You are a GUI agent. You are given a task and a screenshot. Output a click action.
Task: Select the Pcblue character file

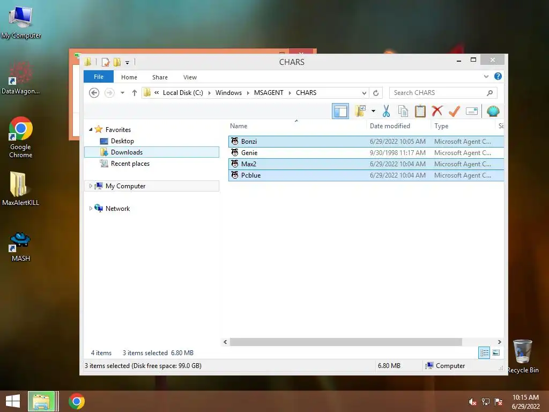point(366,175)
